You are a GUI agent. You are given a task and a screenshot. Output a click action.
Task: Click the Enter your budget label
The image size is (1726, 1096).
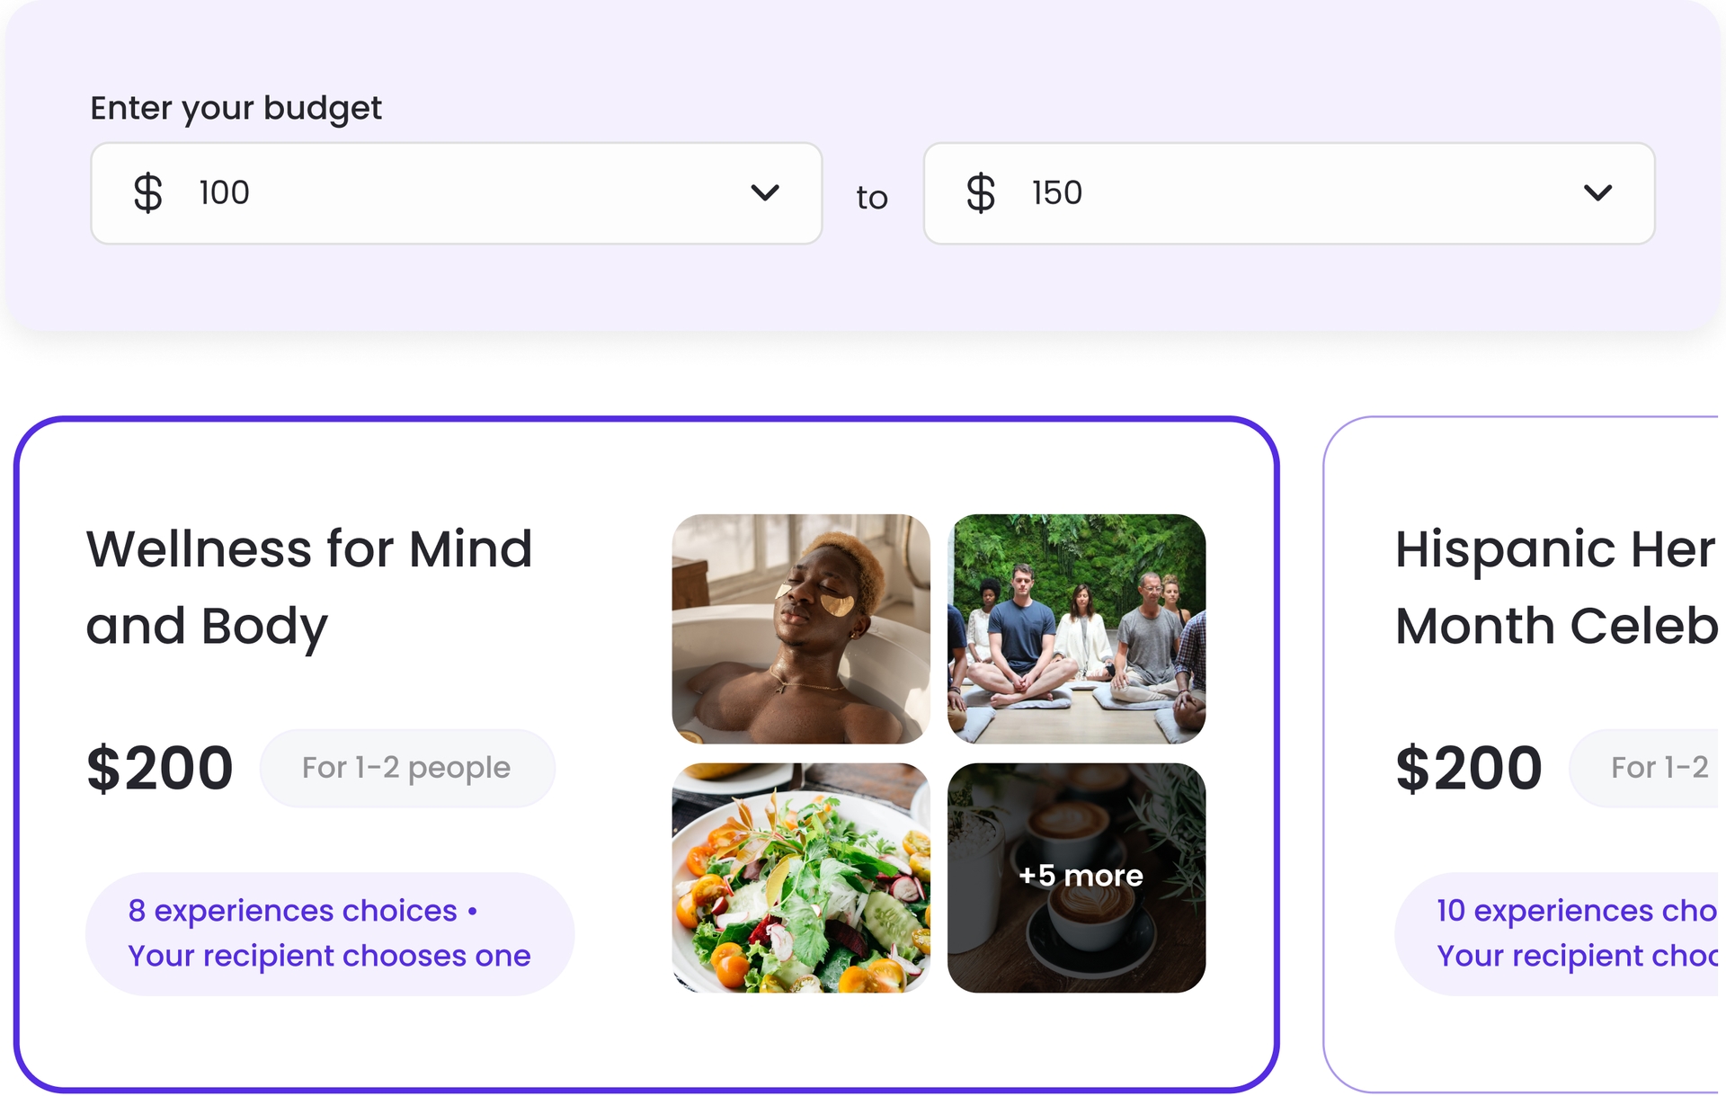click(x=236, y=108)
